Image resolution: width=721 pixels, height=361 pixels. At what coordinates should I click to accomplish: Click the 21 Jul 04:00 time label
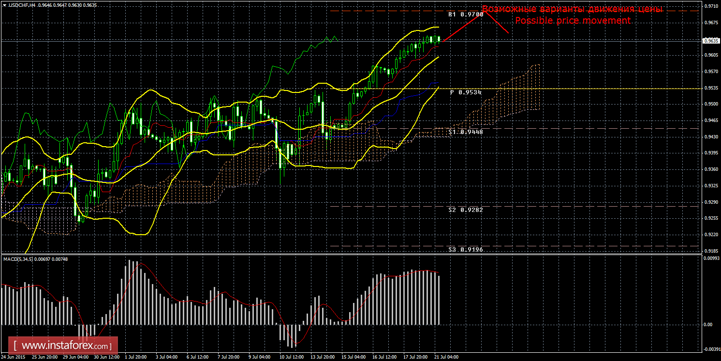(x=446, y=357)
